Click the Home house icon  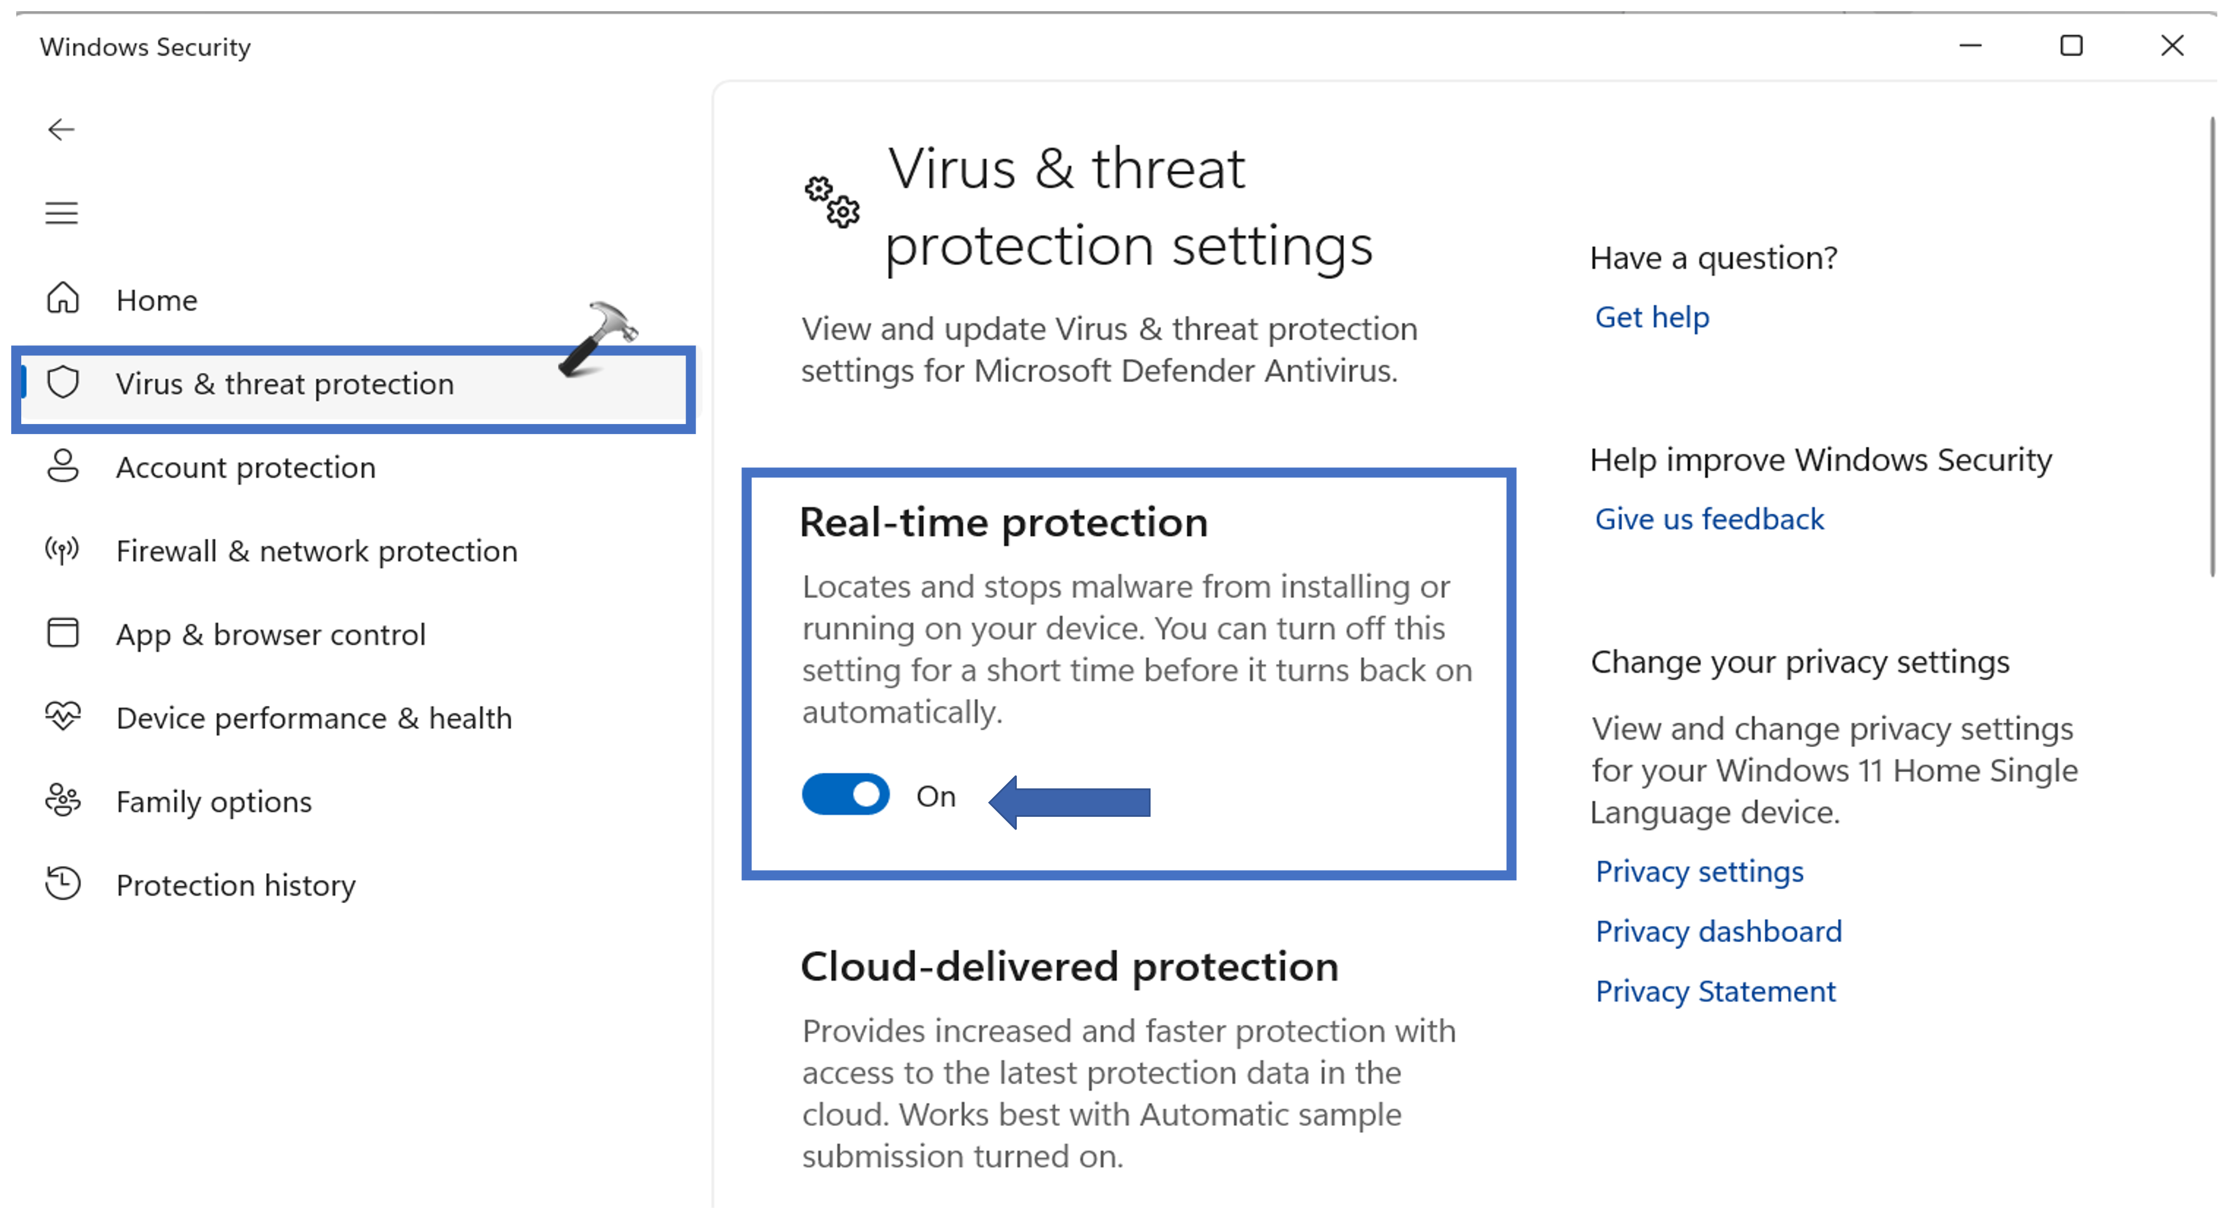click(62, 298)
